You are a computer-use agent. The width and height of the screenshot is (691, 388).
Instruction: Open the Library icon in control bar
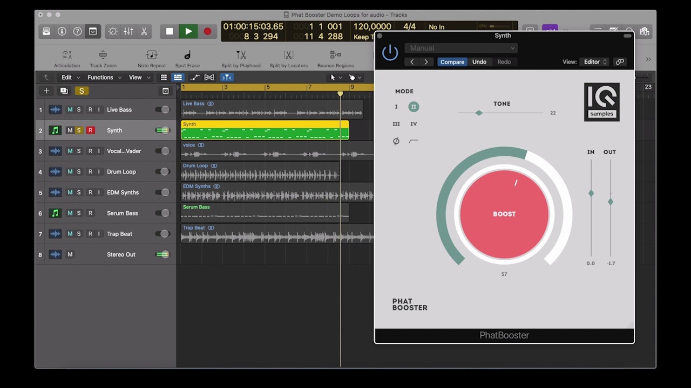click(46, 31)
